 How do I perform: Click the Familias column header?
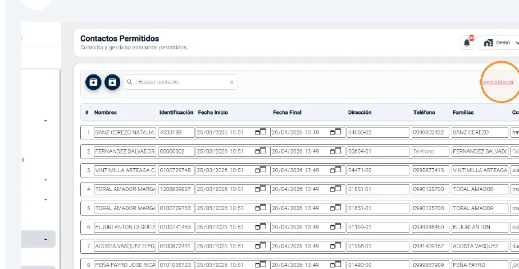click(x=463, y=113)
